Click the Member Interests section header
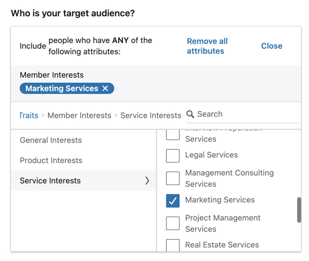The image size is (309, 261). pos(51,75)
